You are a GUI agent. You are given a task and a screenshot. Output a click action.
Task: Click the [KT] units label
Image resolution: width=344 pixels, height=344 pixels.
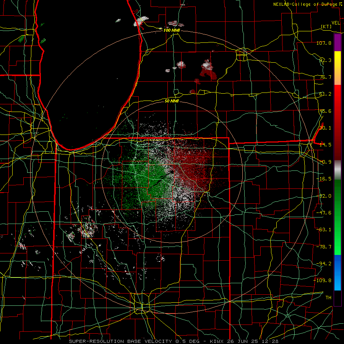326,26
